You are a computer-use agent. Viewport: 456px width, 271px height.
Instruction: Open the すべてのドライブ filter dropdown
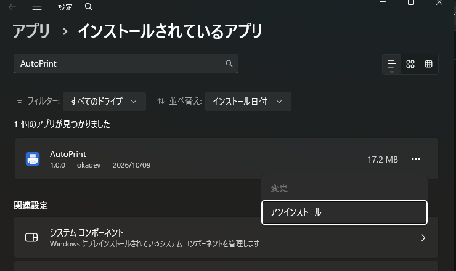(x=104, y=102)
